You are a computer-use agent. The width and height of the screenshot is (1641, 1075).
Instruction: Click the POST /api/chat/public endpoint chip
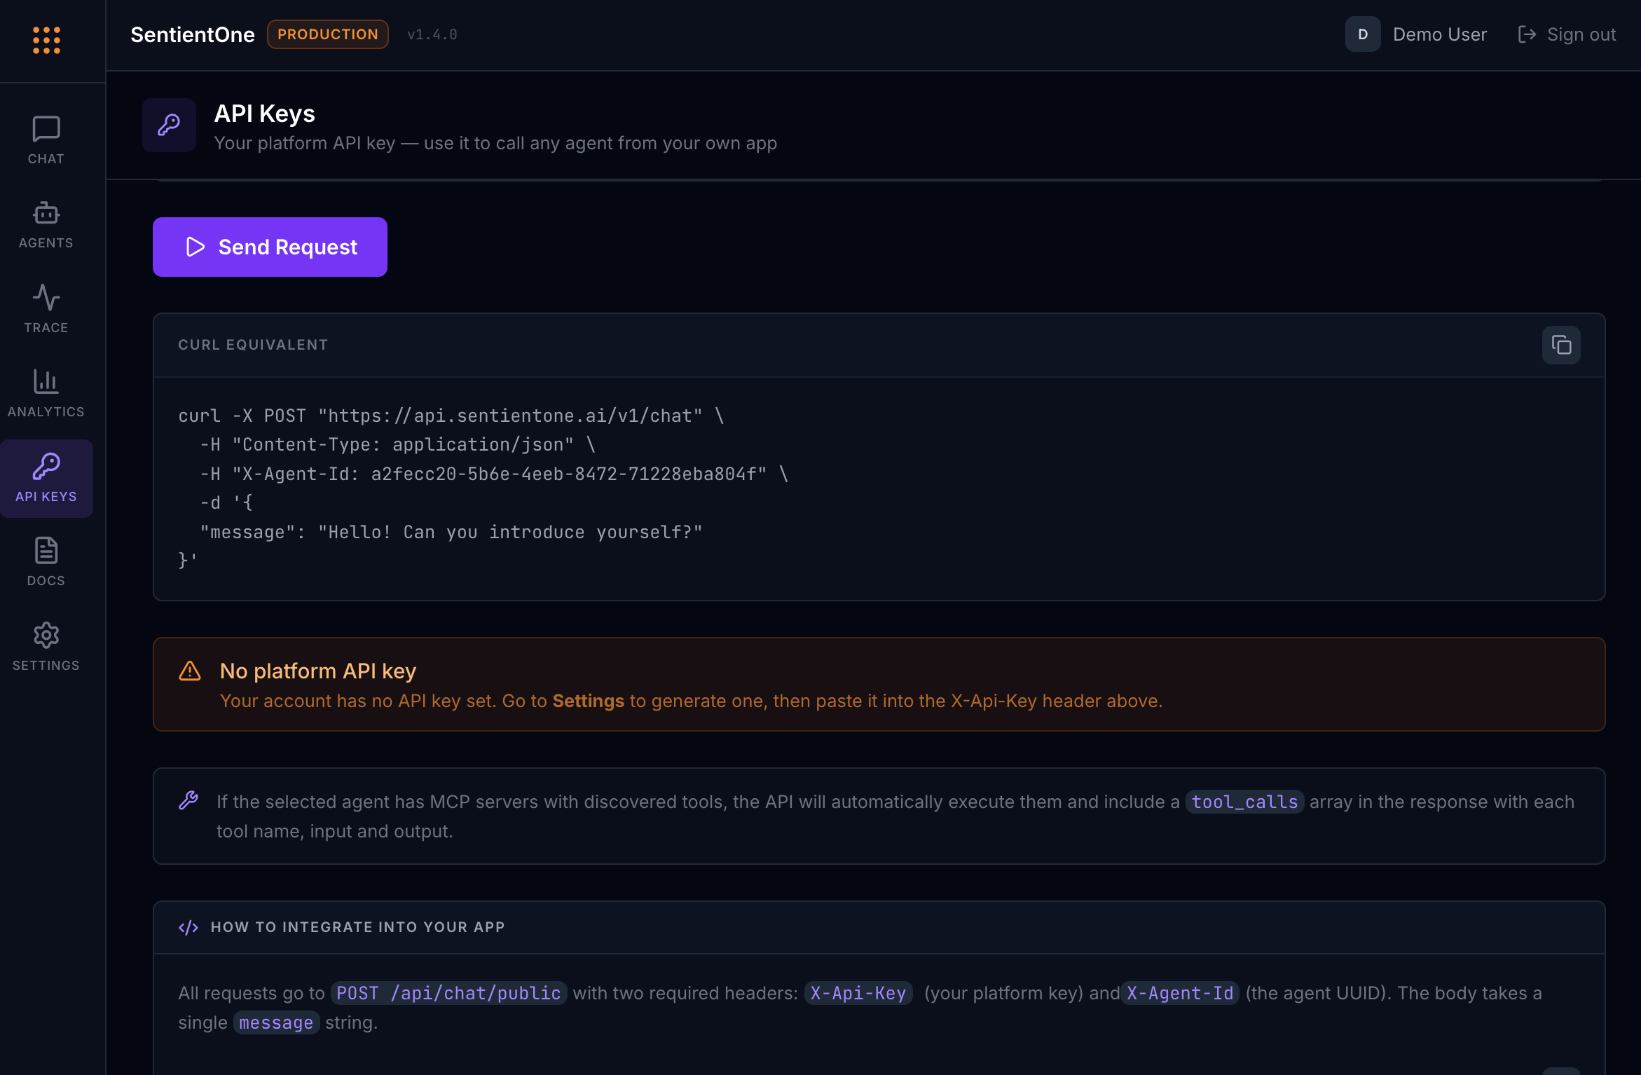448,993
